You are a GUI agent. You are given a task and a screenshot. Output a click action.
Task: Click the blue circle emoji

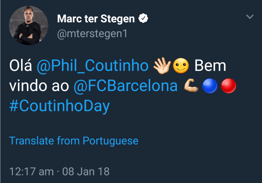point(210,86)
